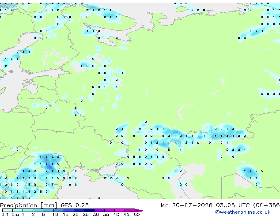Select the 30–35 mm violet legend swatch

pos(99,210)
